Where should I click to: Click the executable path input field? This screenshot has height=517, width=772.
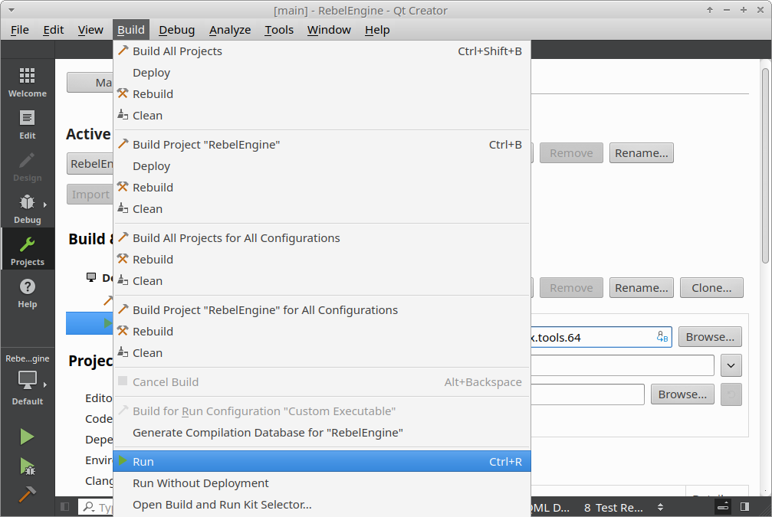point(601,337)
